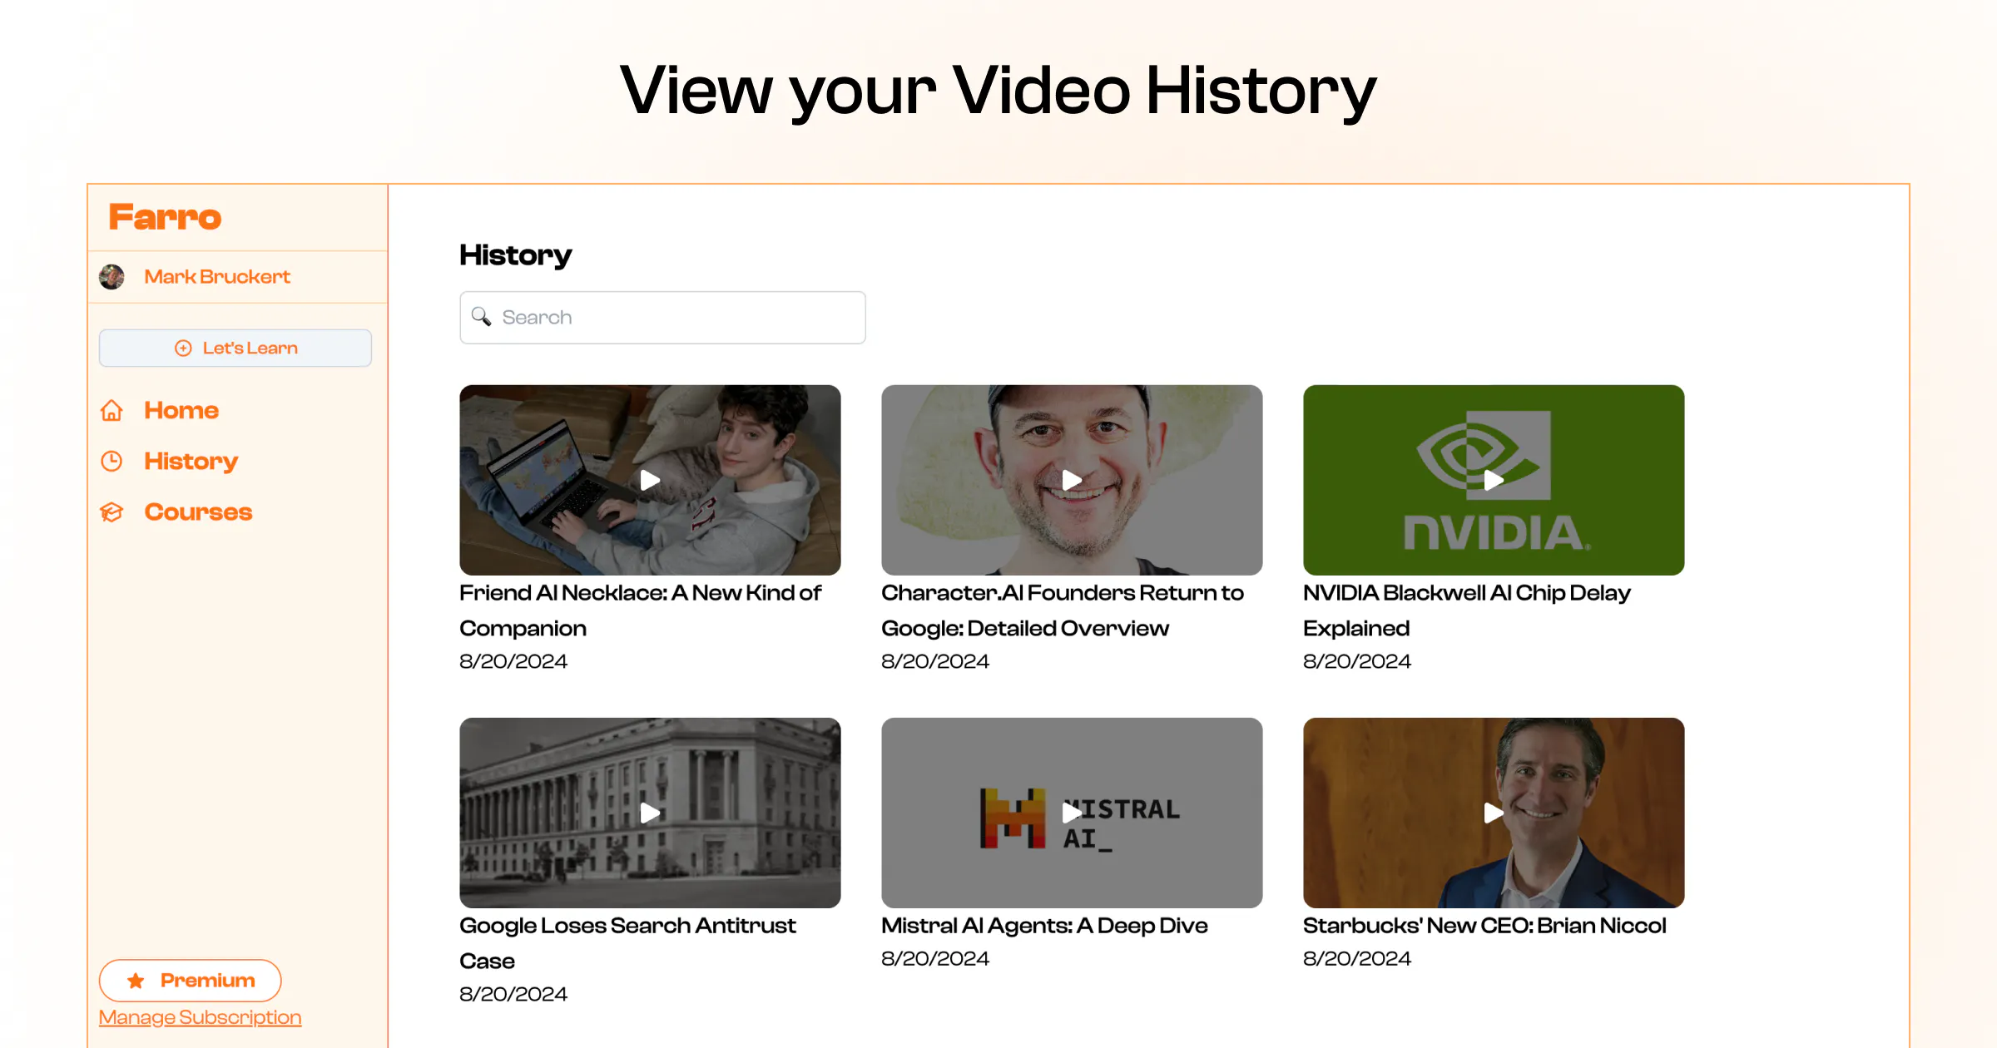
Task: Click the plus icon in Let's Learn
Action: tap(183, 349)
